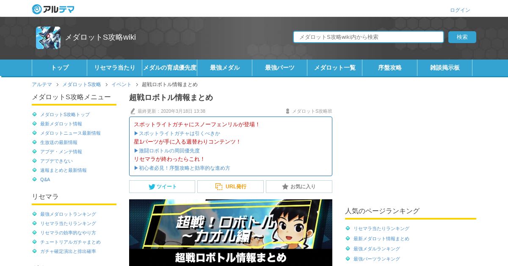The height and width of the screenshot is (266, 508).
Task: Click the 超戦ロボトル banner image
Action: (231, 233)
